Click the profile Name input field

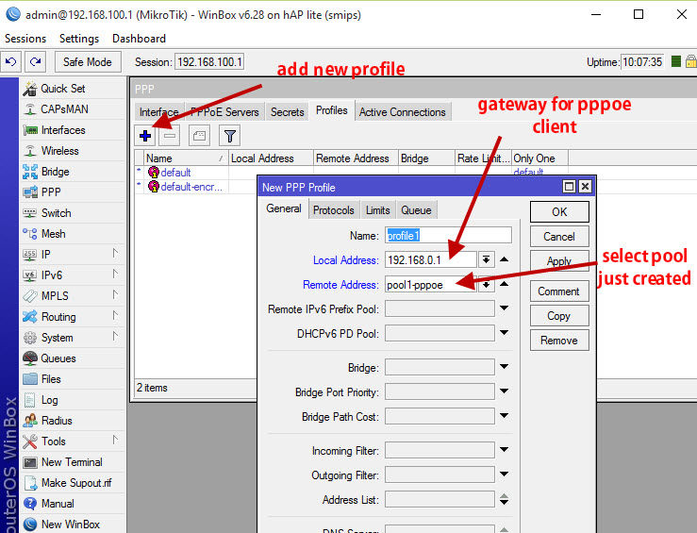[448, 235]
